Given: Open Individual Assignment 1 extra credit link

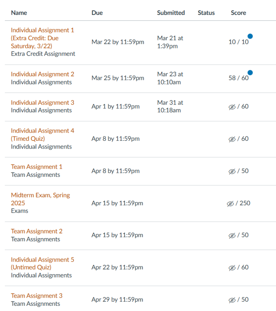Looking at the screenshot, I should 42,38.
